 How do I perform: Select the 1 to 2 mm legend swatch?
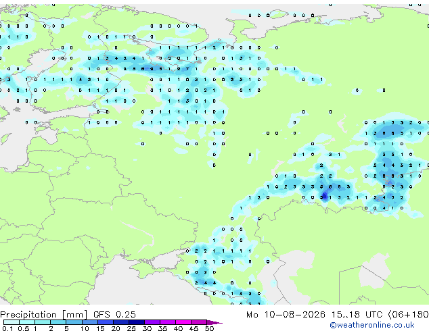[x=43, y=322]
